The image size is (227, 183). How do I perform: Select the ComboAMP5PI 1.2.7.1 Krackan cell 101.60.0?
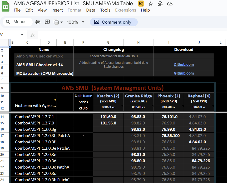pos(108,117)
